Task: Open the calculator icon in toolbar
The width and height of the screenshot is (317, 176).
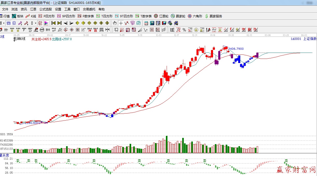Action: (152, 23)
